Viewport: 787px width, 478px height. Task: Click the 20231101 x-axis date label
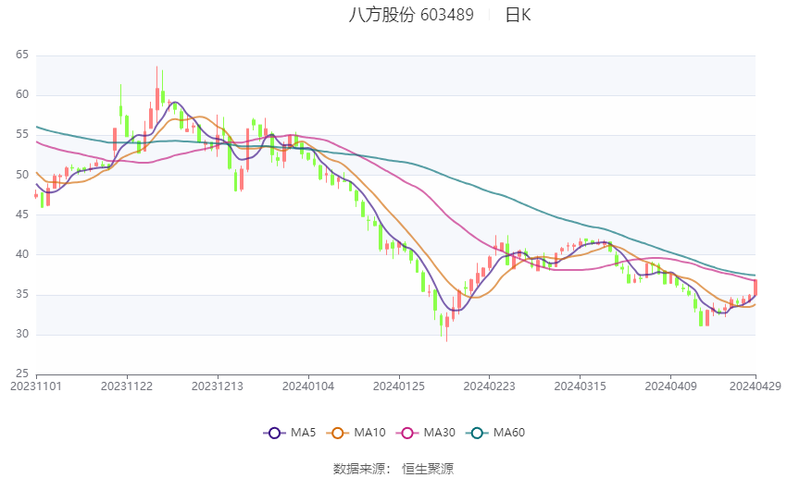[36, 386]
